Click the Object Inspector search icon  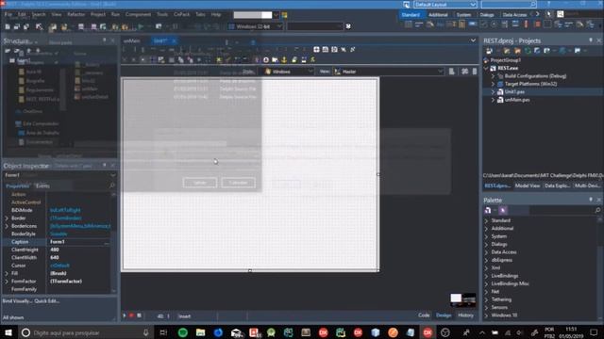point(112,186)
